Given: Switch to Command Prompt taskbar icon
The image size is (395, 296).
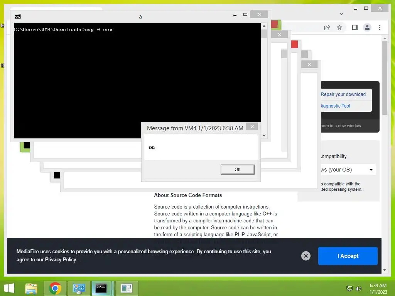Looking at the screenshot, I should (x=101, y=288).
